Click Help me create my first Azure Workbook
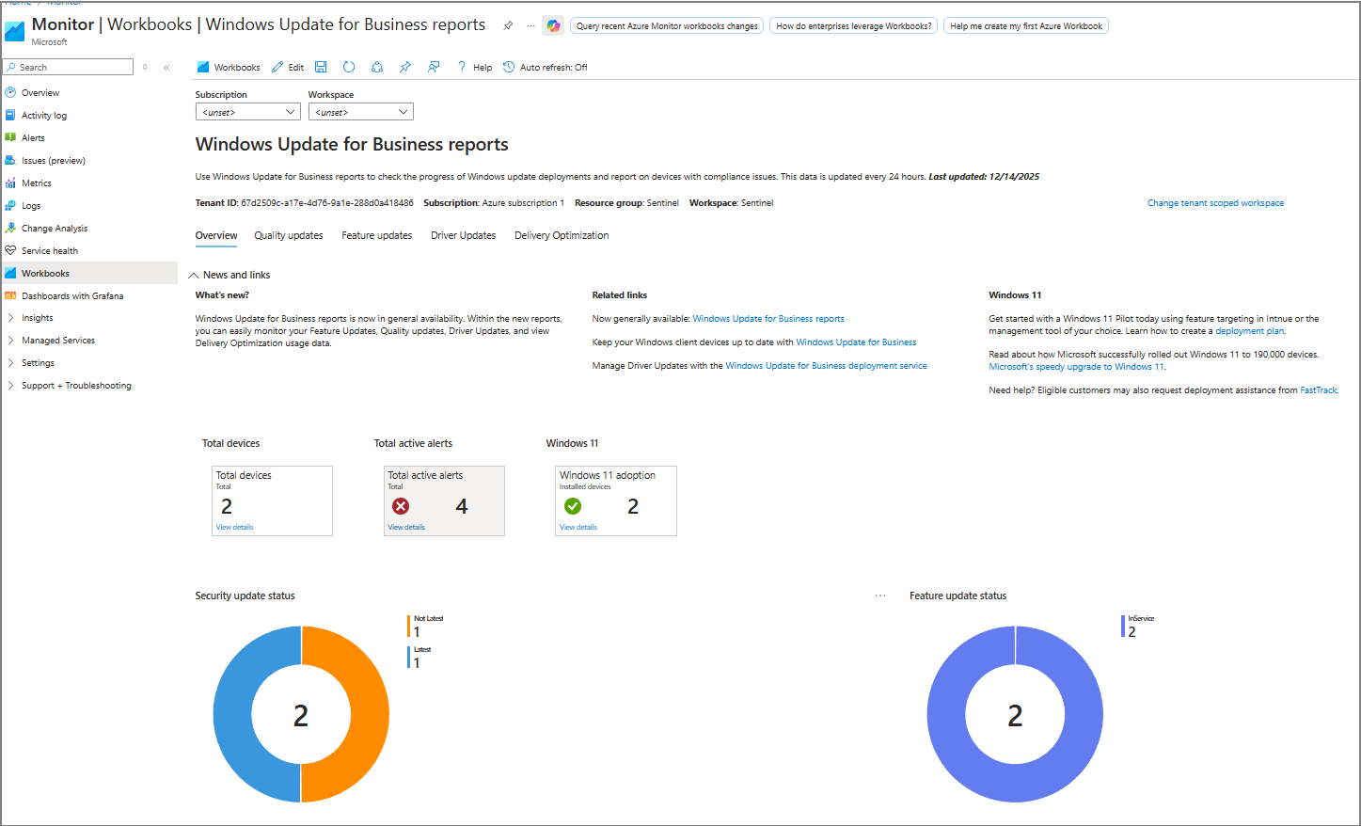The height and width of the screenshot is (826, 1361). pyautogui.click(x=1026, y=26)
